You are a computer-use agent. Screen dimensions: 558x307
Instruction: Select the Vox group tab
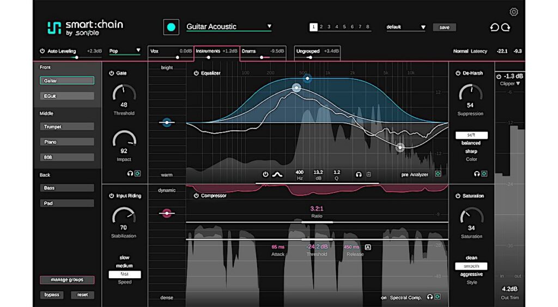point(171,53)
